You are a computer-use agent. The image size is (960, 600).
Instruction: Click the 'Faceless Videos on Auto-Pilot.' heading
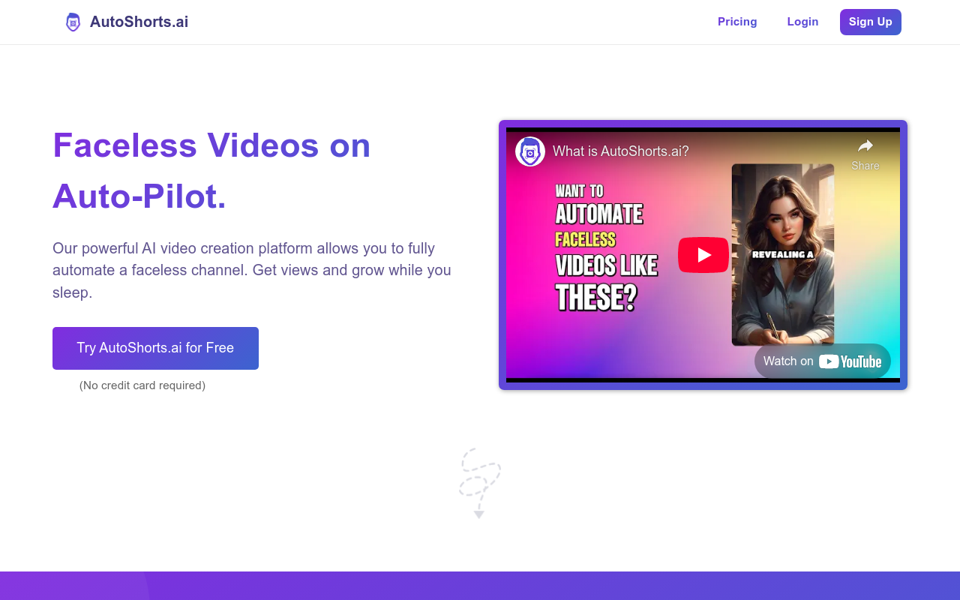coord(211,170)
